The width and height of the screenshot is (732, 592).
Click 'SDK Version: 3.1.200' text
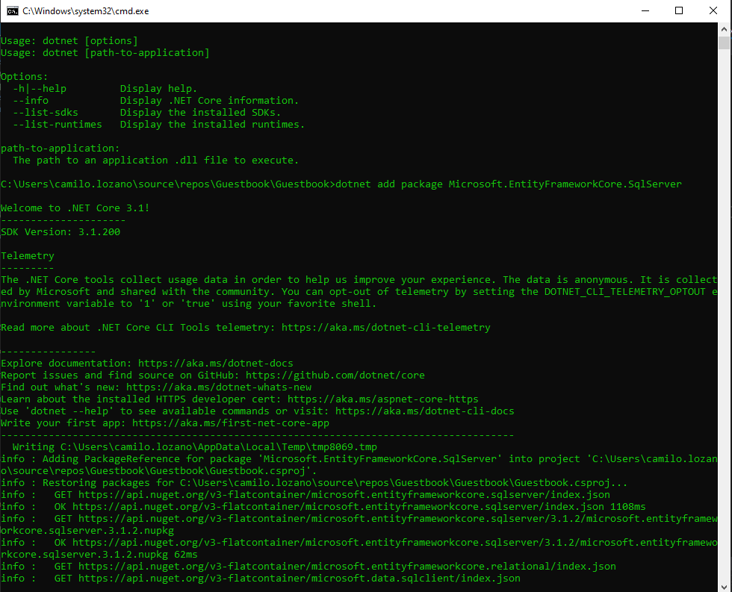click(61, 232)
